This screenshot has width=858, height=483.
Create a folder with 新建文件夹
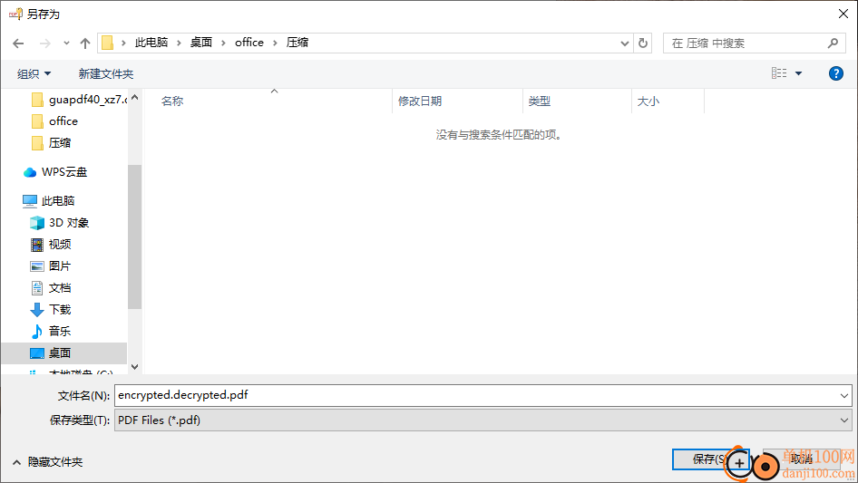click(105, 73)
